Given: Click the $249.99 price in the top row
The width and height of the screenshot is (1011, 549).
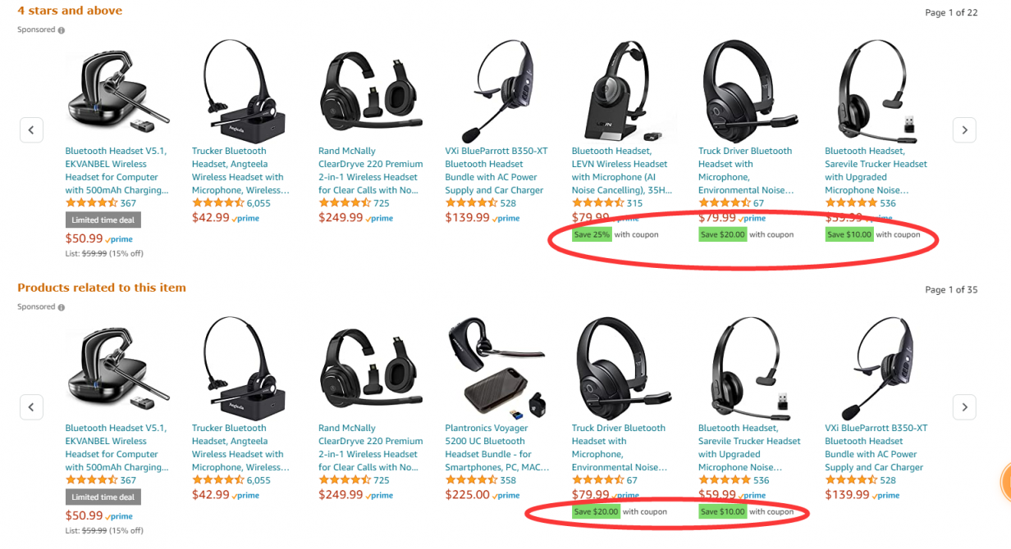Looking at the screenshot, I should (x=341, y=217).
